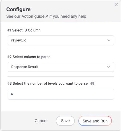Screen dimensions: 121x131
Task: Click the chevron in the review_id selector
Action: pos(109,40)
